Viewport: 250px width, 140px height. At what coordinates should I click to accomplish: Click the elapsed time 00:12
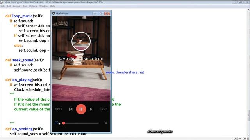(58, 109)
